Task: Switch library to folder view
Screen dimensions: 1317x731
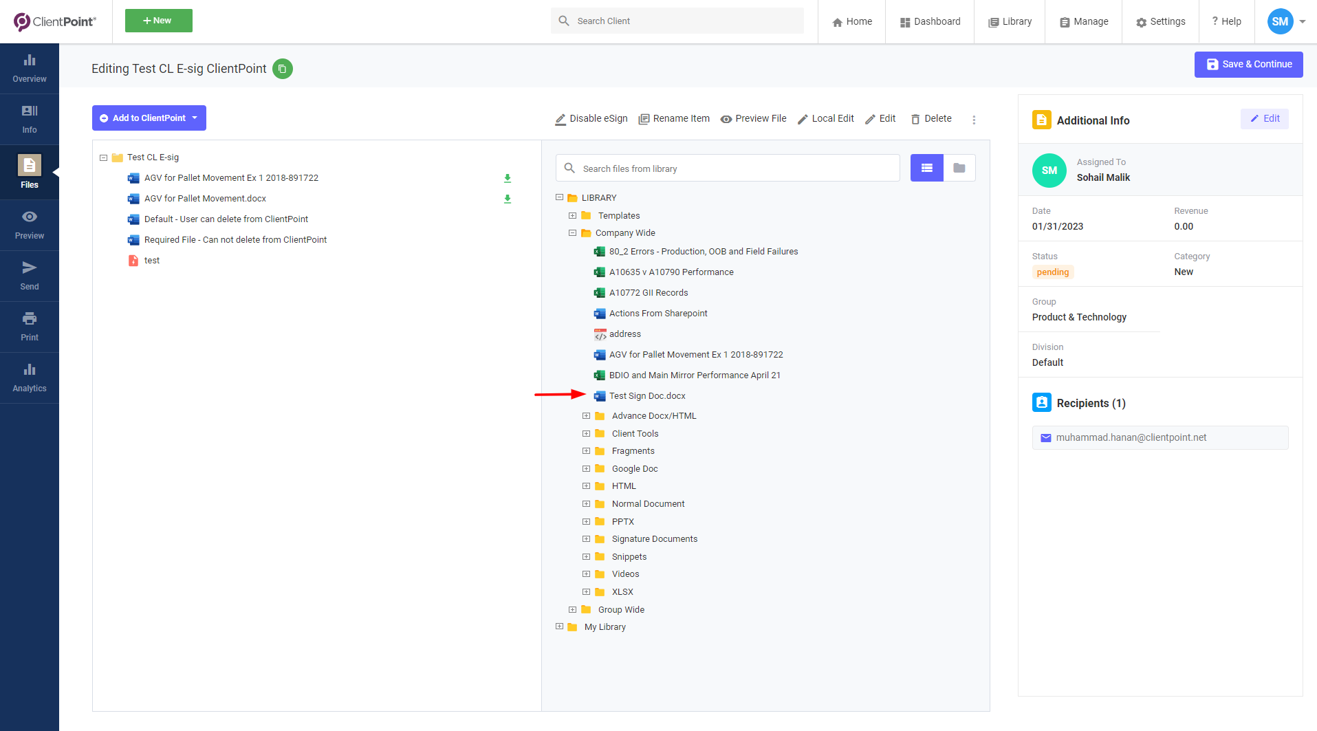Action: (959, 168)
